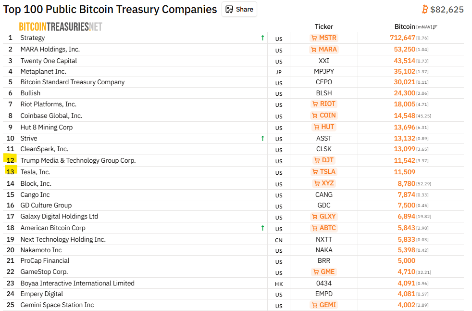Click the XXI ticker for Twenty One Capital
The image size is (472, 311).
[x=324, y=61]
